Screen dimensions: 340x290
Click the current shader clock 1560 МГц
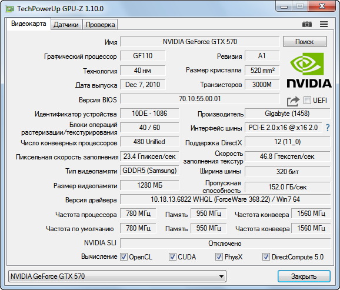pos(311,214)
